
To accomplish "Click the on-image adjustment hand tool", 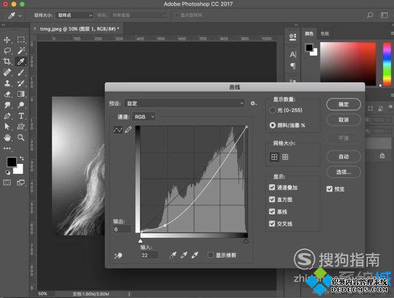I will pyautogui.click(x=118, y=255).
